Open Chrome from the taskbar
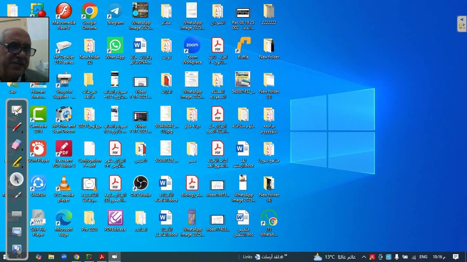This screenshot has width=467, height=262. [x=76, y=257]
